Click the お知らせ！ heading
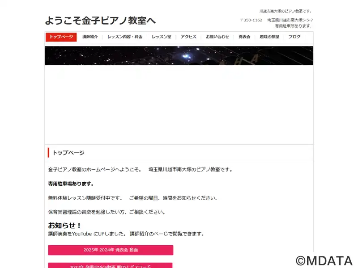This screenshot has width=358, height=268. pos(64,226)
